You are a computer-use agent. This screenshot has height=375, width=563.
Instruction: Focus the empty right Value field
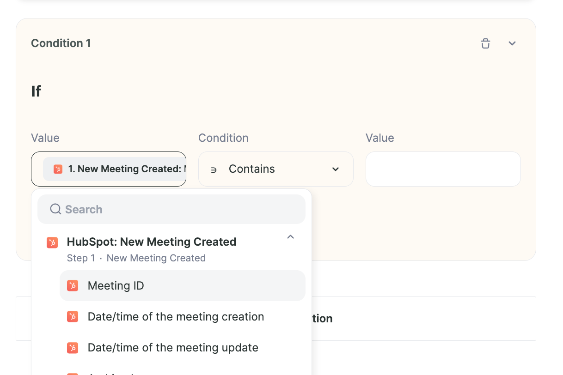pyautogui.click(x=443, y=169)
